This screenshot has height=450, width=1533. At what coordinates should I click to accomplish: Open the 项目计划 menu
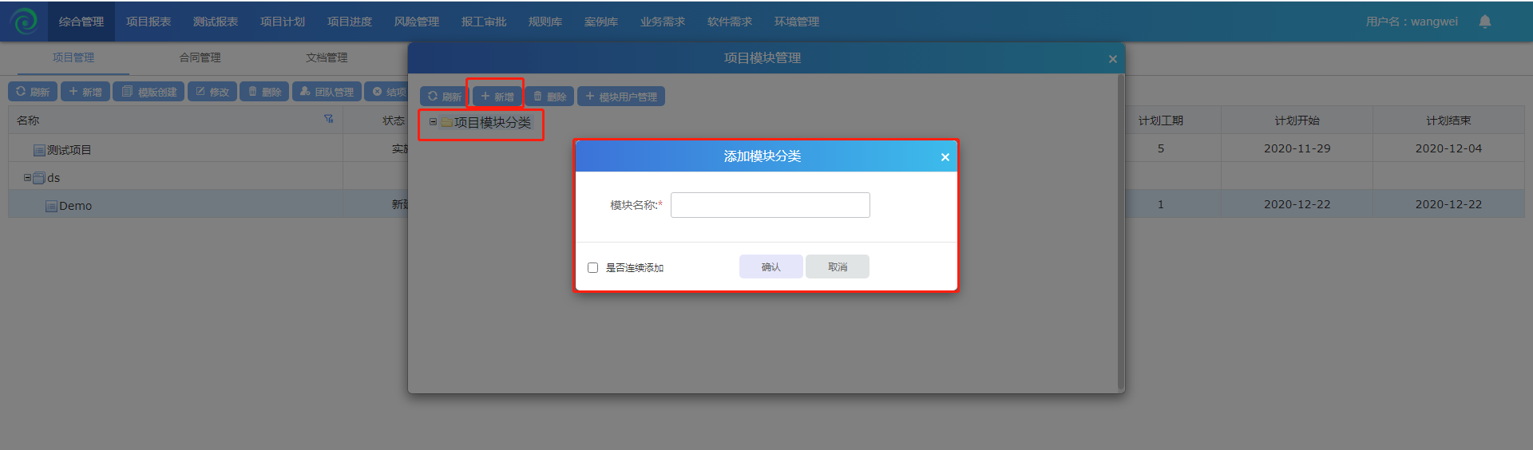tap(283, 22)
